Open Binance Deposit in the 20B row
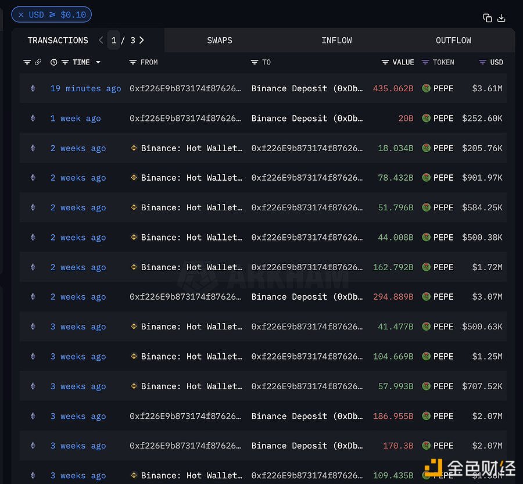The width and height of the screenshot is (523, 484). point(307,119)
